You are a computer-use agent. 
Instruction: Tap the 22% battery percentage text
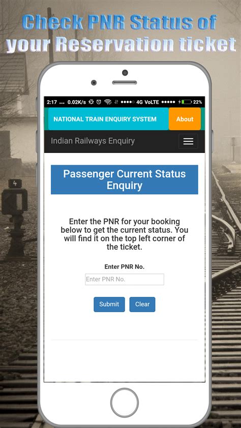[198, 102]
